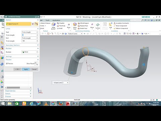Expand the Secondary Sections group

(38, 45)
